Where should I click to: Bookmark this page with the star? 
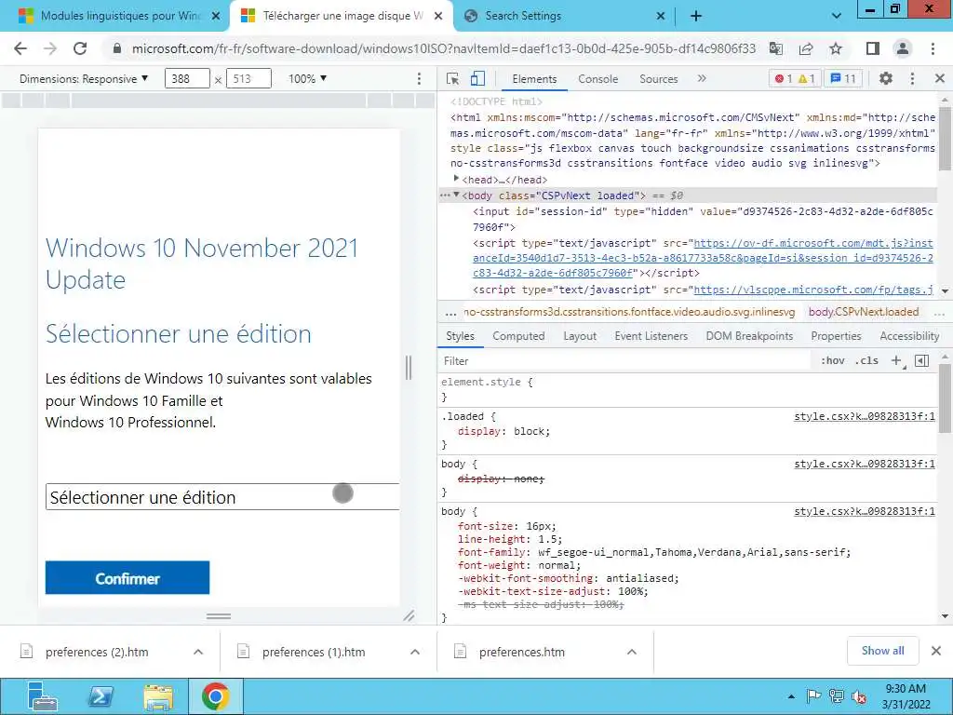click(836, 48)
